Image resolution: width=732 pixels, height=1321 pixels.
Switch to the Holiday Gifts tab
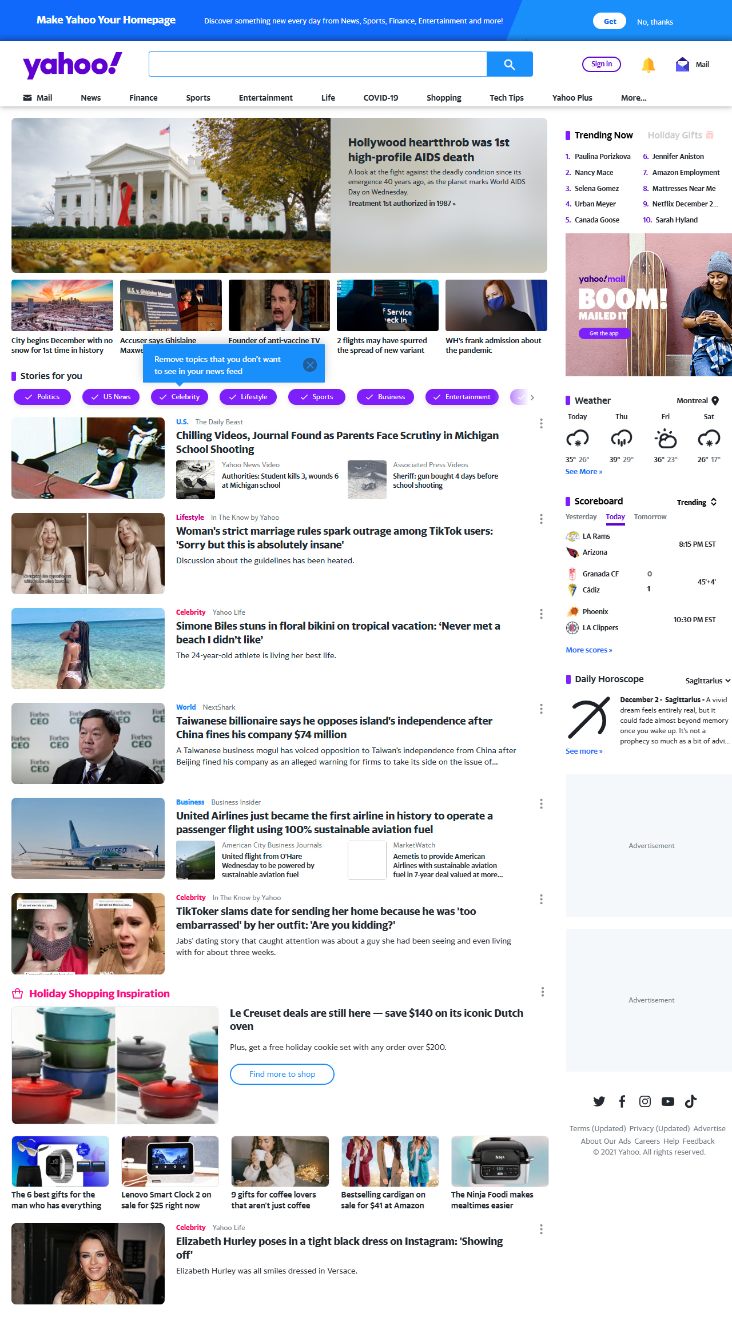pyautogui.click(x=681, y=135)
